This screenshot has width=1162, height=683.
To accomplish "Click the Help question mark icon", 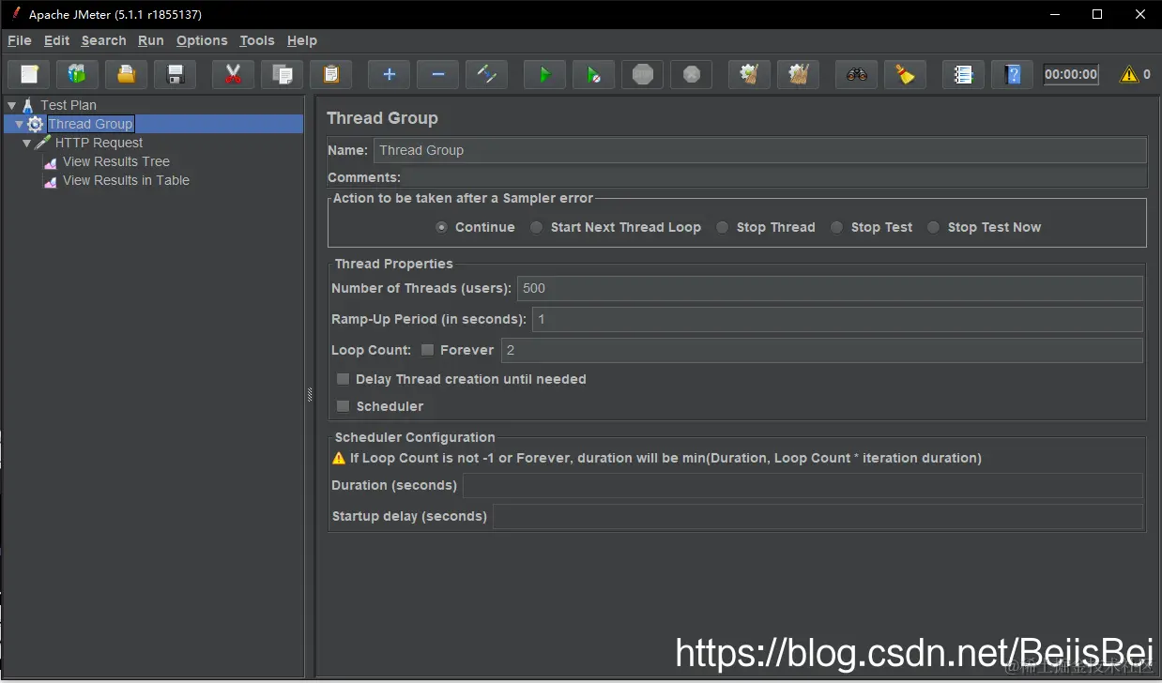I will pos(1013,74).
